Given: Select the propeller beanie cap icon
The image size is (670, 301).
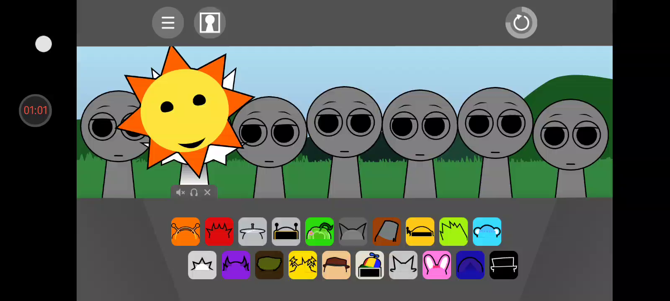Looking at the screenshot, I should [370, 265].
